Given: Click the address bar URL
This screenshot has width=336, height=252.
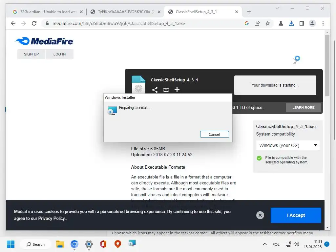Looking at the screenshot, I should pos(118,23).
